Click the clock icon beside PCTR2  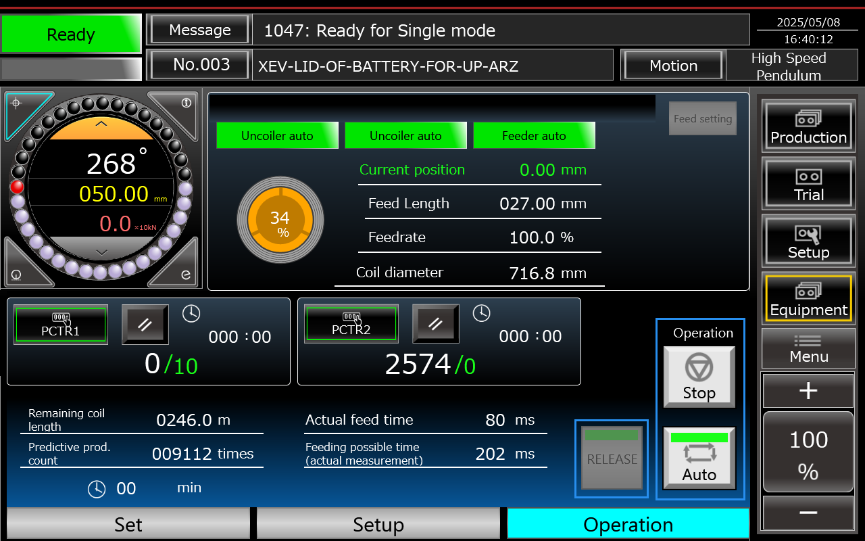pos(481,313)
